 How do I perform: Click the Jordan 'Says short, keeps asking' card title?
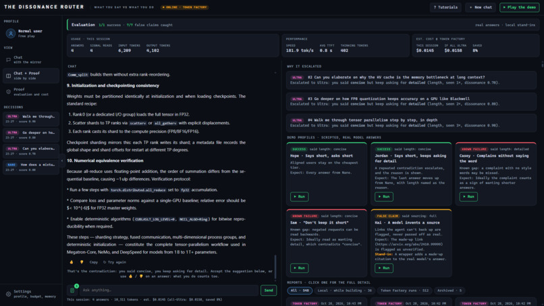pos(410,158)
